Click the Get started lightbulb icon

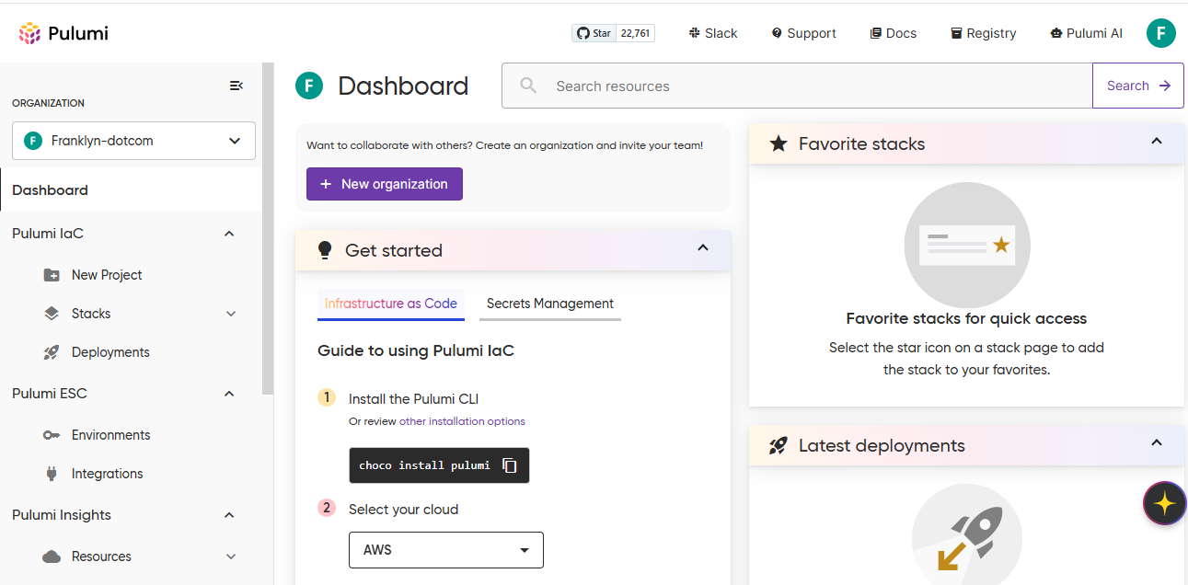(x=324, y=250)
